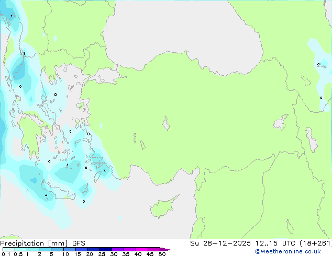Click the '10' legend scale label
The image size is (332, 256).
[x=65, y=254]
